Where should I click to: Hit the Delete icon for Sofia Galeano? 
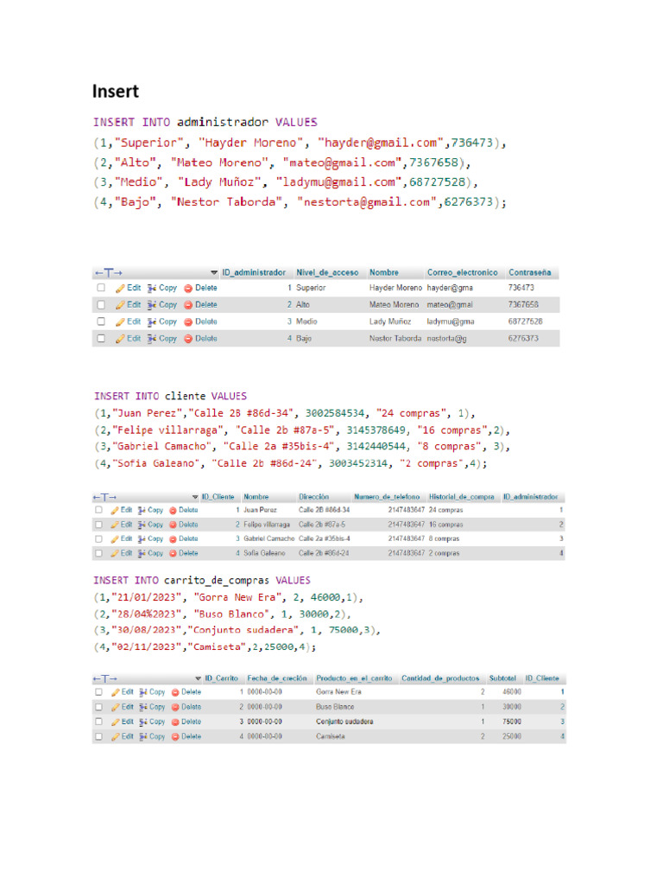[173, 552]
